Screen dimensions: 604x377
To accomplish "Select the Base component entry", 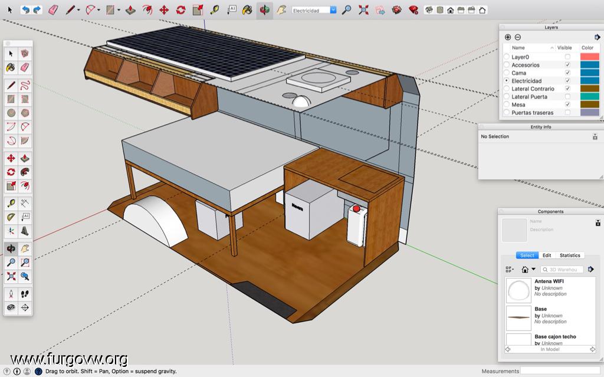I will pyautogui.click(x=550, y=317).
